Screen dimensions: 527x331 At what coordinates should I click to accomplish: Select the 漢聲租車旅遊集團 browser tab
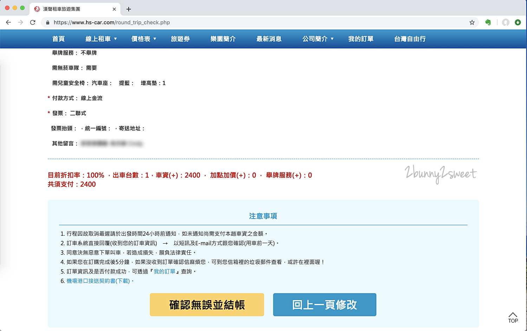pyautogui.click(x=75, y=9)
